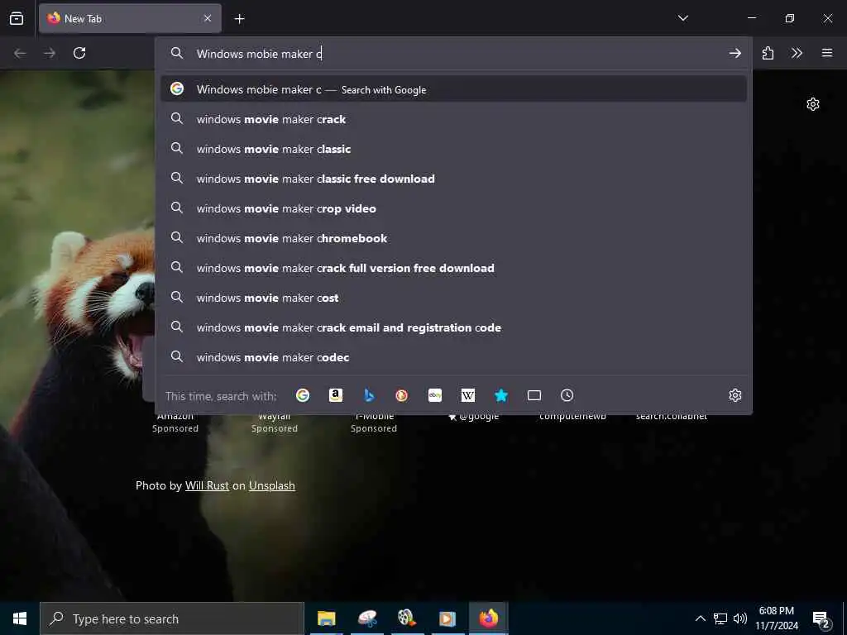Select 'windows movie maker chromebook'
The height and width of the screenshot is (635, 847).
[x=454, y=237]
